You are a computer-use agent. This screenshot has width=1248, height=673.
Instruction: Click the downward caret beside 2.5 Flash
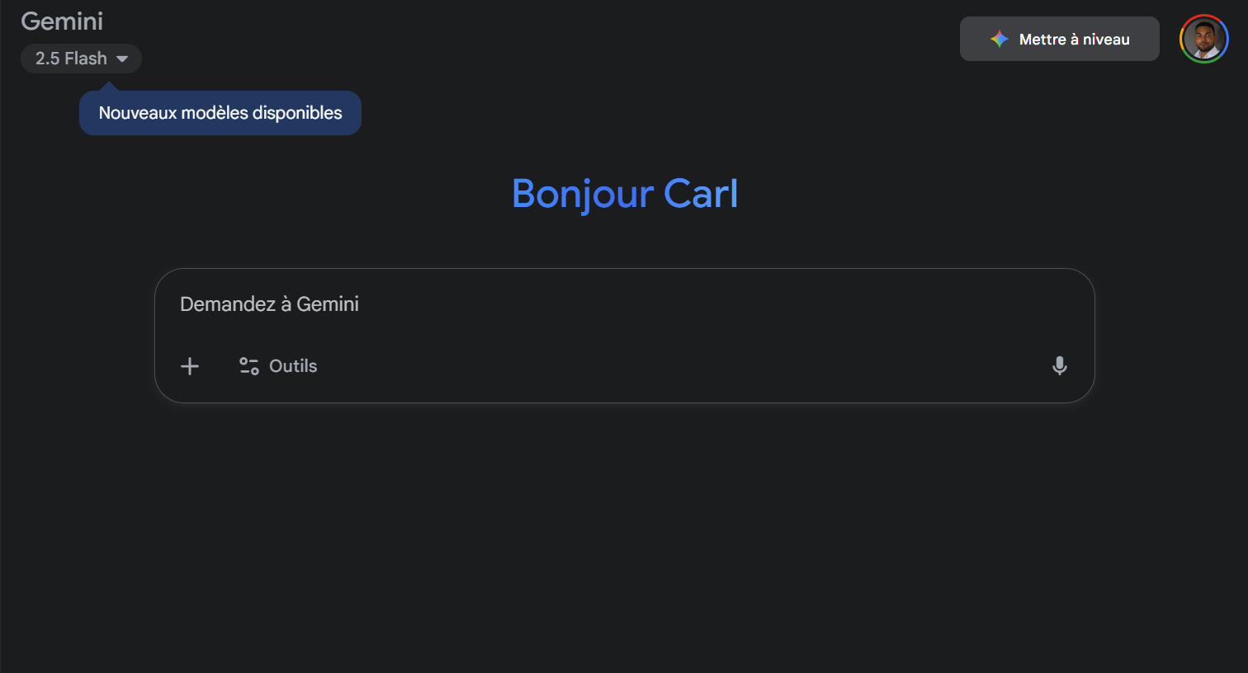tap(122, 59)
